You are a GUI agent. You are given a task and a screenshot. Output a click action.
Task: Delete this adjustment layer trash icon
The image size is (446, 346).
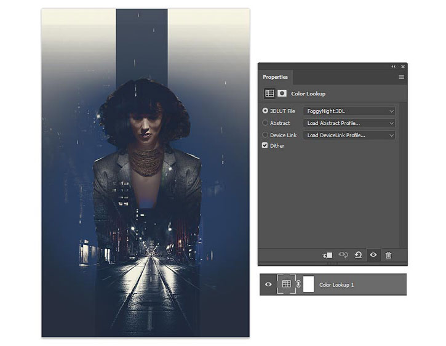[x=388, y=255]
